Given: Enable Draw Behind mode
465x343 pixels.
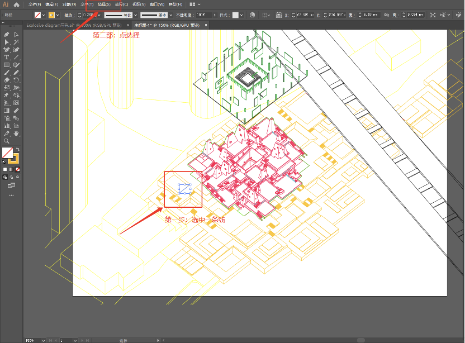Looking at the screenshot, I should pyautogui.click(x=12, y=177).
